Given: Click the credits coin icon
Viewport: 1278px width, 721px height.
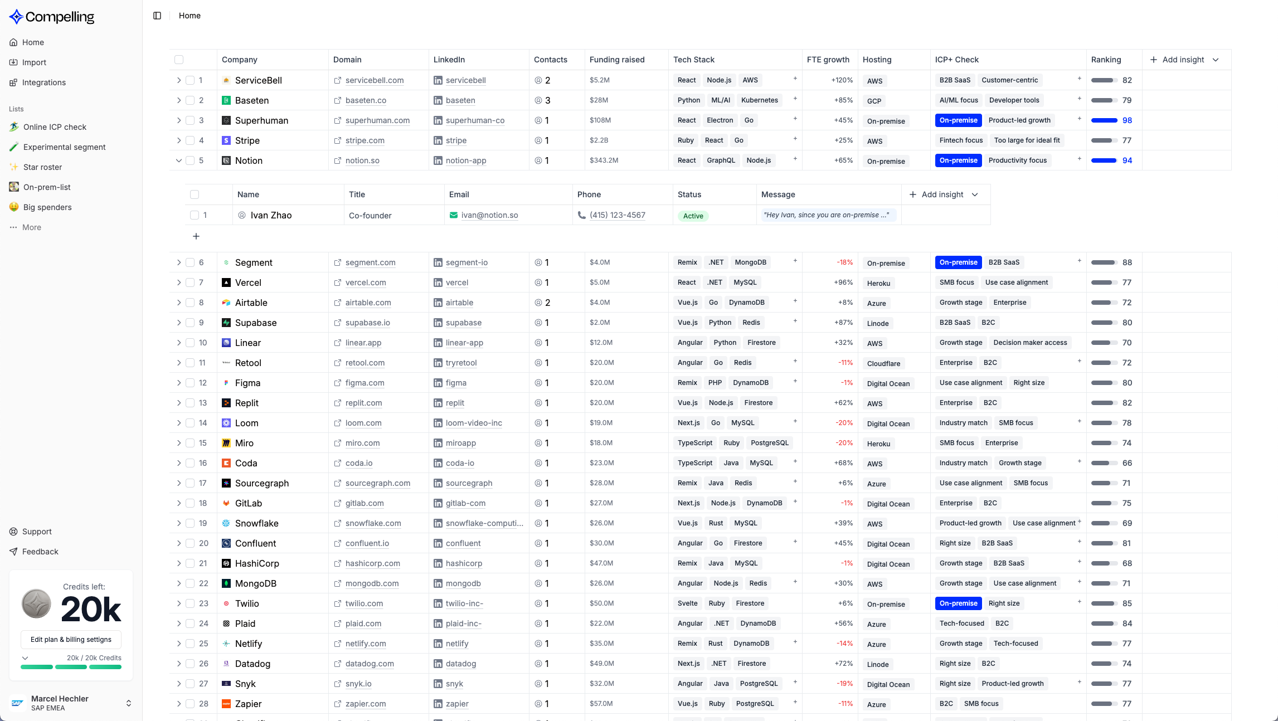Looking at the screenshot, I should [36, 604].
